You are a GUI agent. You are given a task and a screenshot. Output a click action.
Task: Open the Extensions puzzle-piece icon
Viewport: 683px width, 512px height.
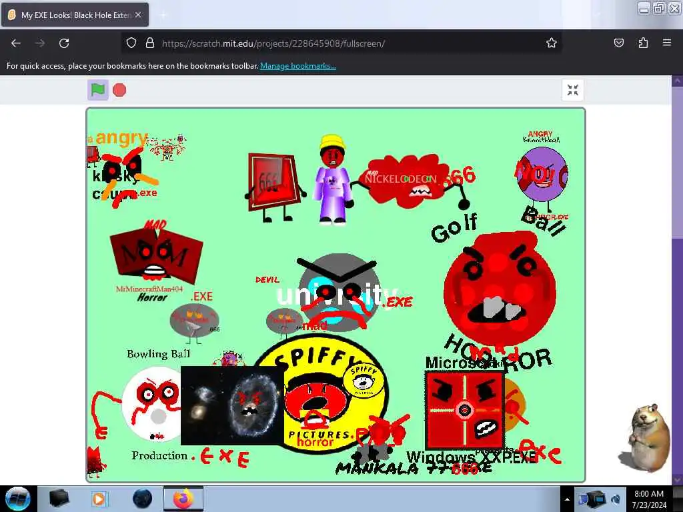click(x=643, y=43)
